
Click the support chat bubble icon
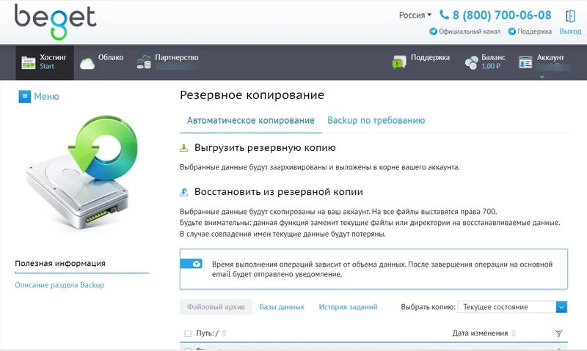point(399,62)
